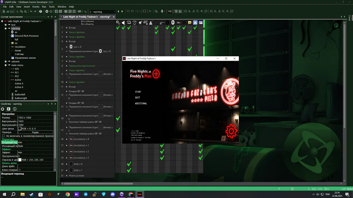353x198 pixels.
Task: Click the Storyboard controls object column icon
Action: coord(129,22)
